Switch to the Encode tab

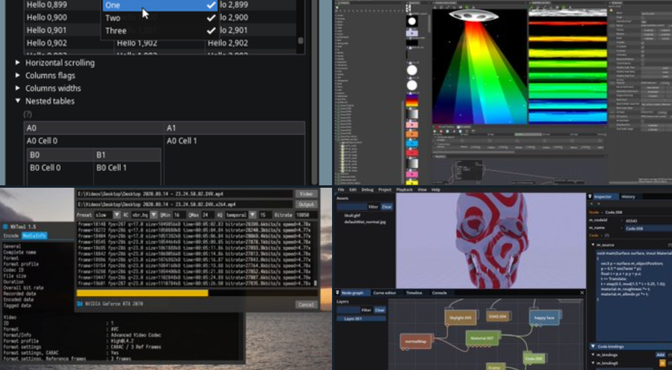(11, 235)
